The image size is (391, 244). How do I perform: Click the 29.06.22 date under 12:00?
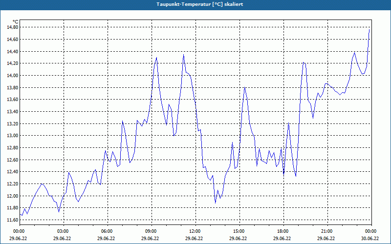(194, 238)
